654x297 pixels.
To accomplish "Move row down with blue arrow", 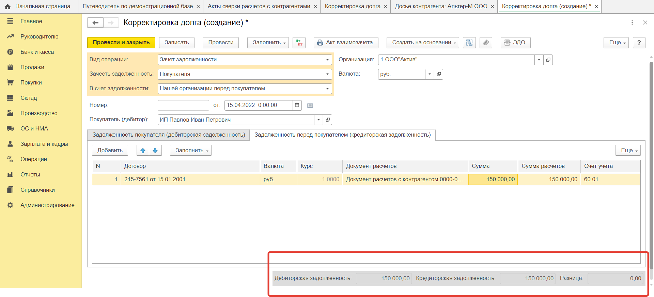I will (155, 151).
